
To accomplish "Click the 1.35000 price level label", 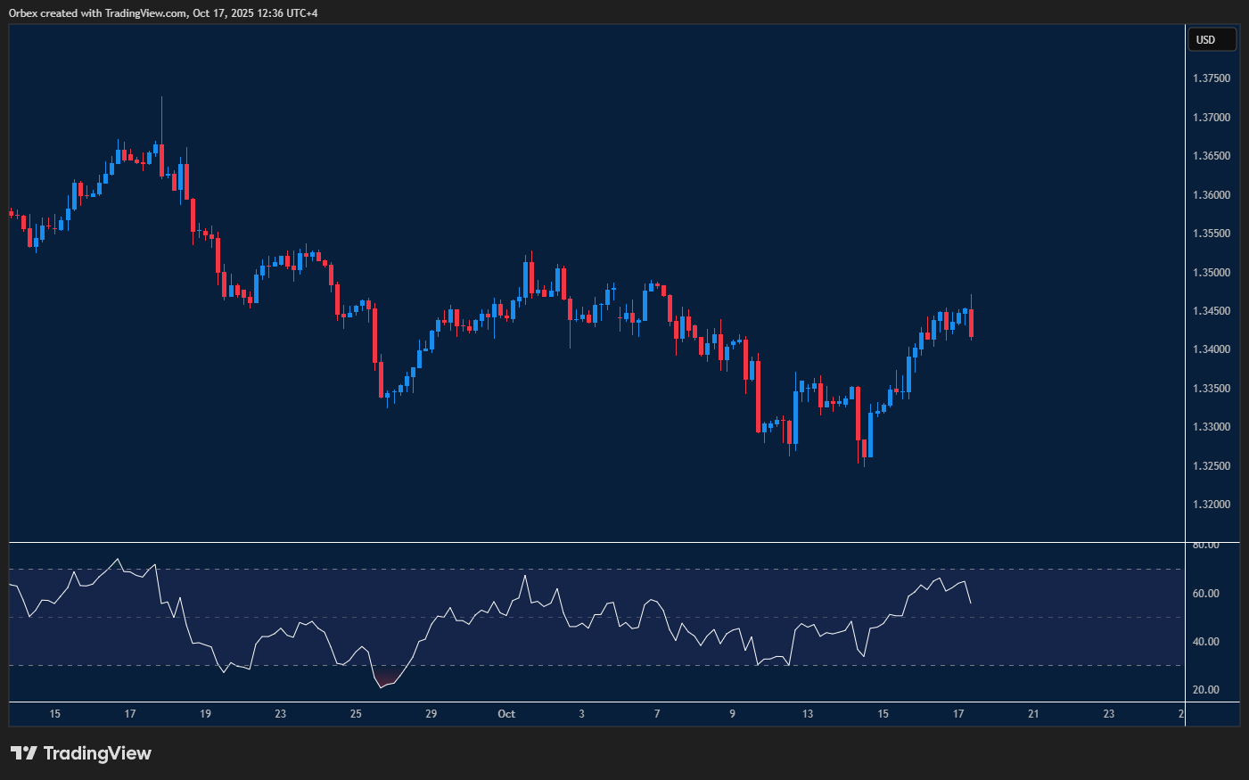I will click(1211, 273).
